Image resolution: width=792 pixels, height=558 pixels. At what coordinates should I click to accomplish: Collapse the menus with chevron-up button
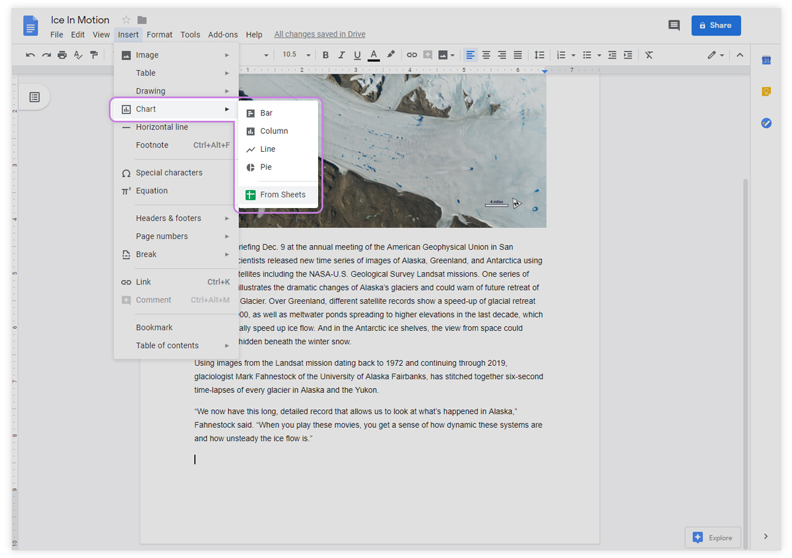(x=739, y=55)
